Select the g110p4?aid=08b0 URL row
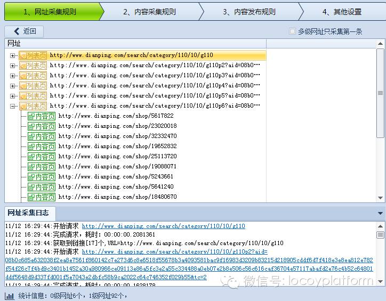 pos(155,85)
